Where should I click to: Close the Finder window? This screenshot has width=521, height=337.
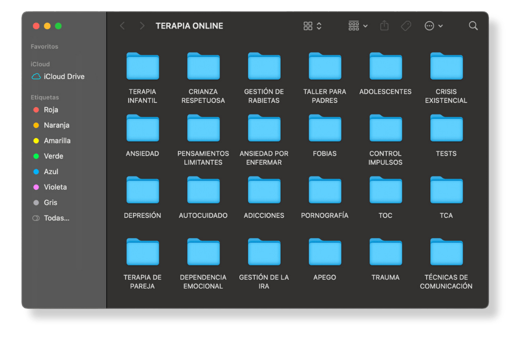pyautogui.click(x=36, y=26)
